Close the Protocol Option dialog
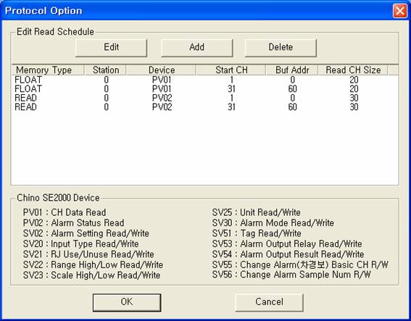This screenshot has width=411, height=321. coord(399,11)
